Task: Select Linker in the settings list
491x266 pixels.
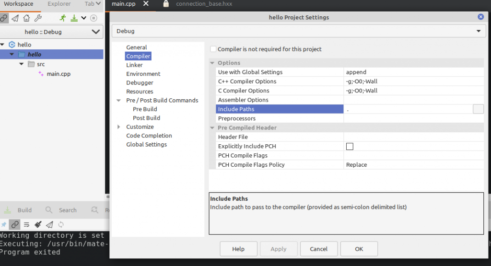Action: coord(134,65)
